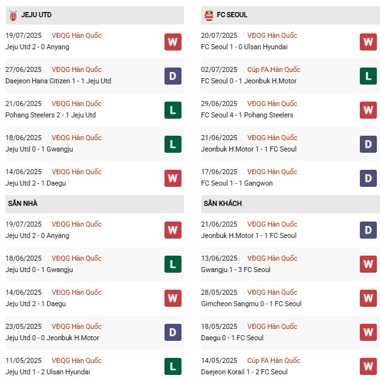This screenshot has width=380, height=380.
Task: Click D badge for Daejeon Hana Citizen match
Action: [173, 76]
